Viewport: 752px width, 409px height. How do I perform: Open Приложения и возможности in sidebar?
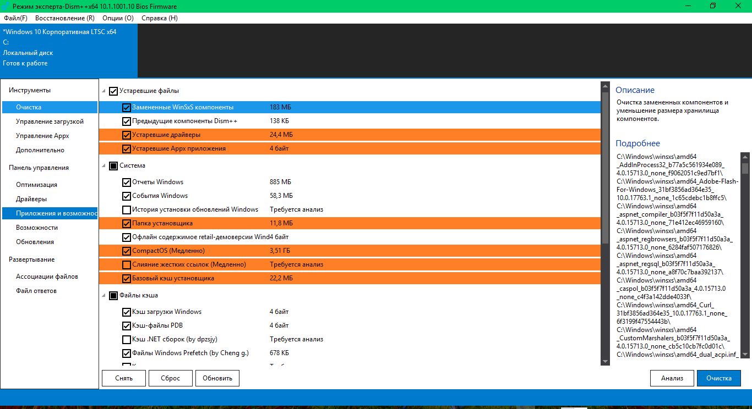(x=50, y=213)
